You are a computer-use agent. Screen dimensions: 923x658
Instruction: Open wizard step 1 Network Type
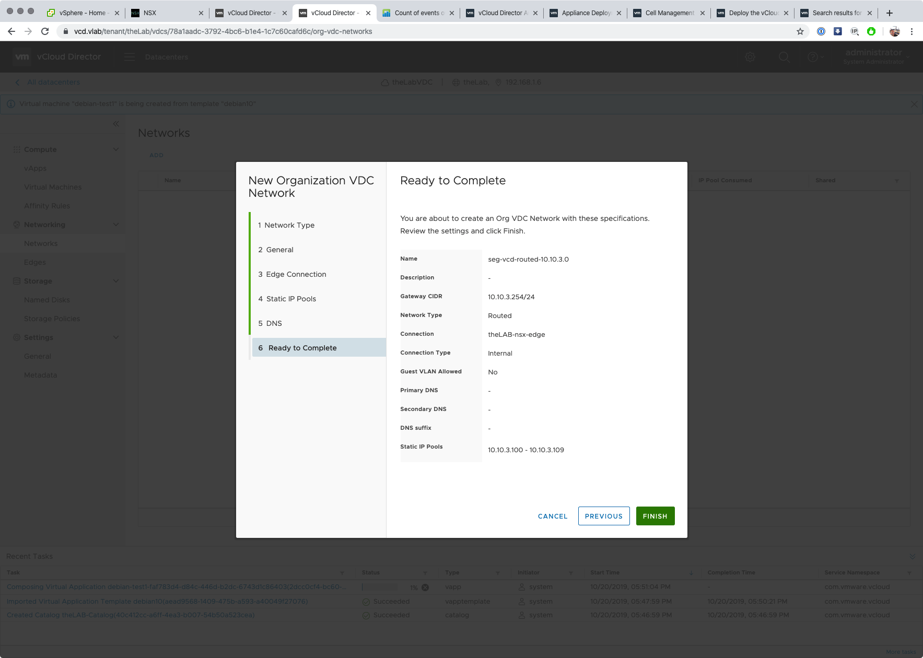pyautogui.click(x=289, y=225)
